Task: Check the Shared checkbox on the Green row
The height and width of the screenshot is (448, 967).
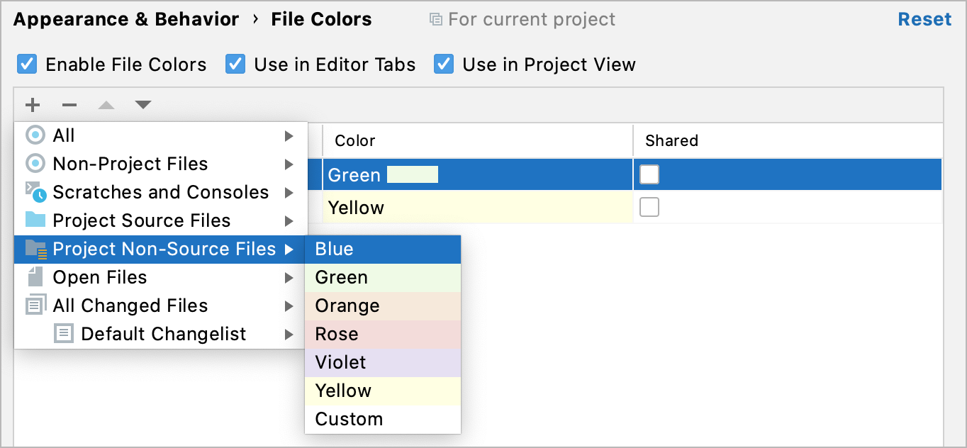Action: 649,174
